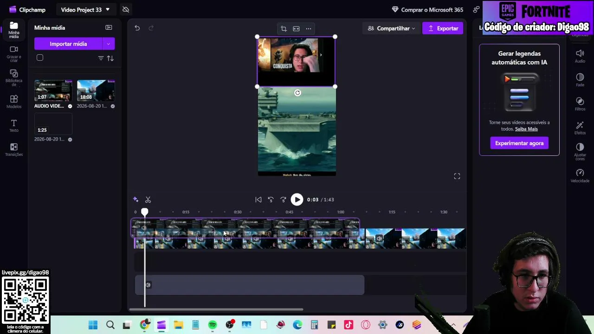Open the Velocidade properties panel
594x334 pixels.
[580, 176]
